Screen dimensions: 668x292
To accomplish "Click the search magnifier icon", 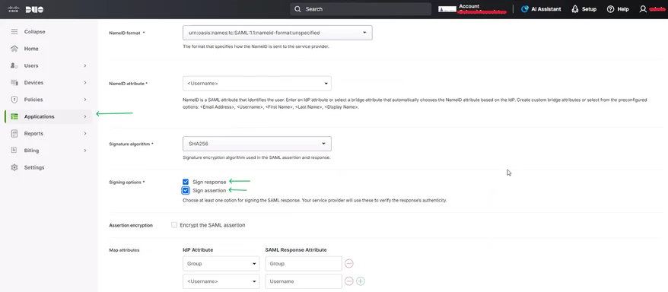I will click(x=297, y=9).
